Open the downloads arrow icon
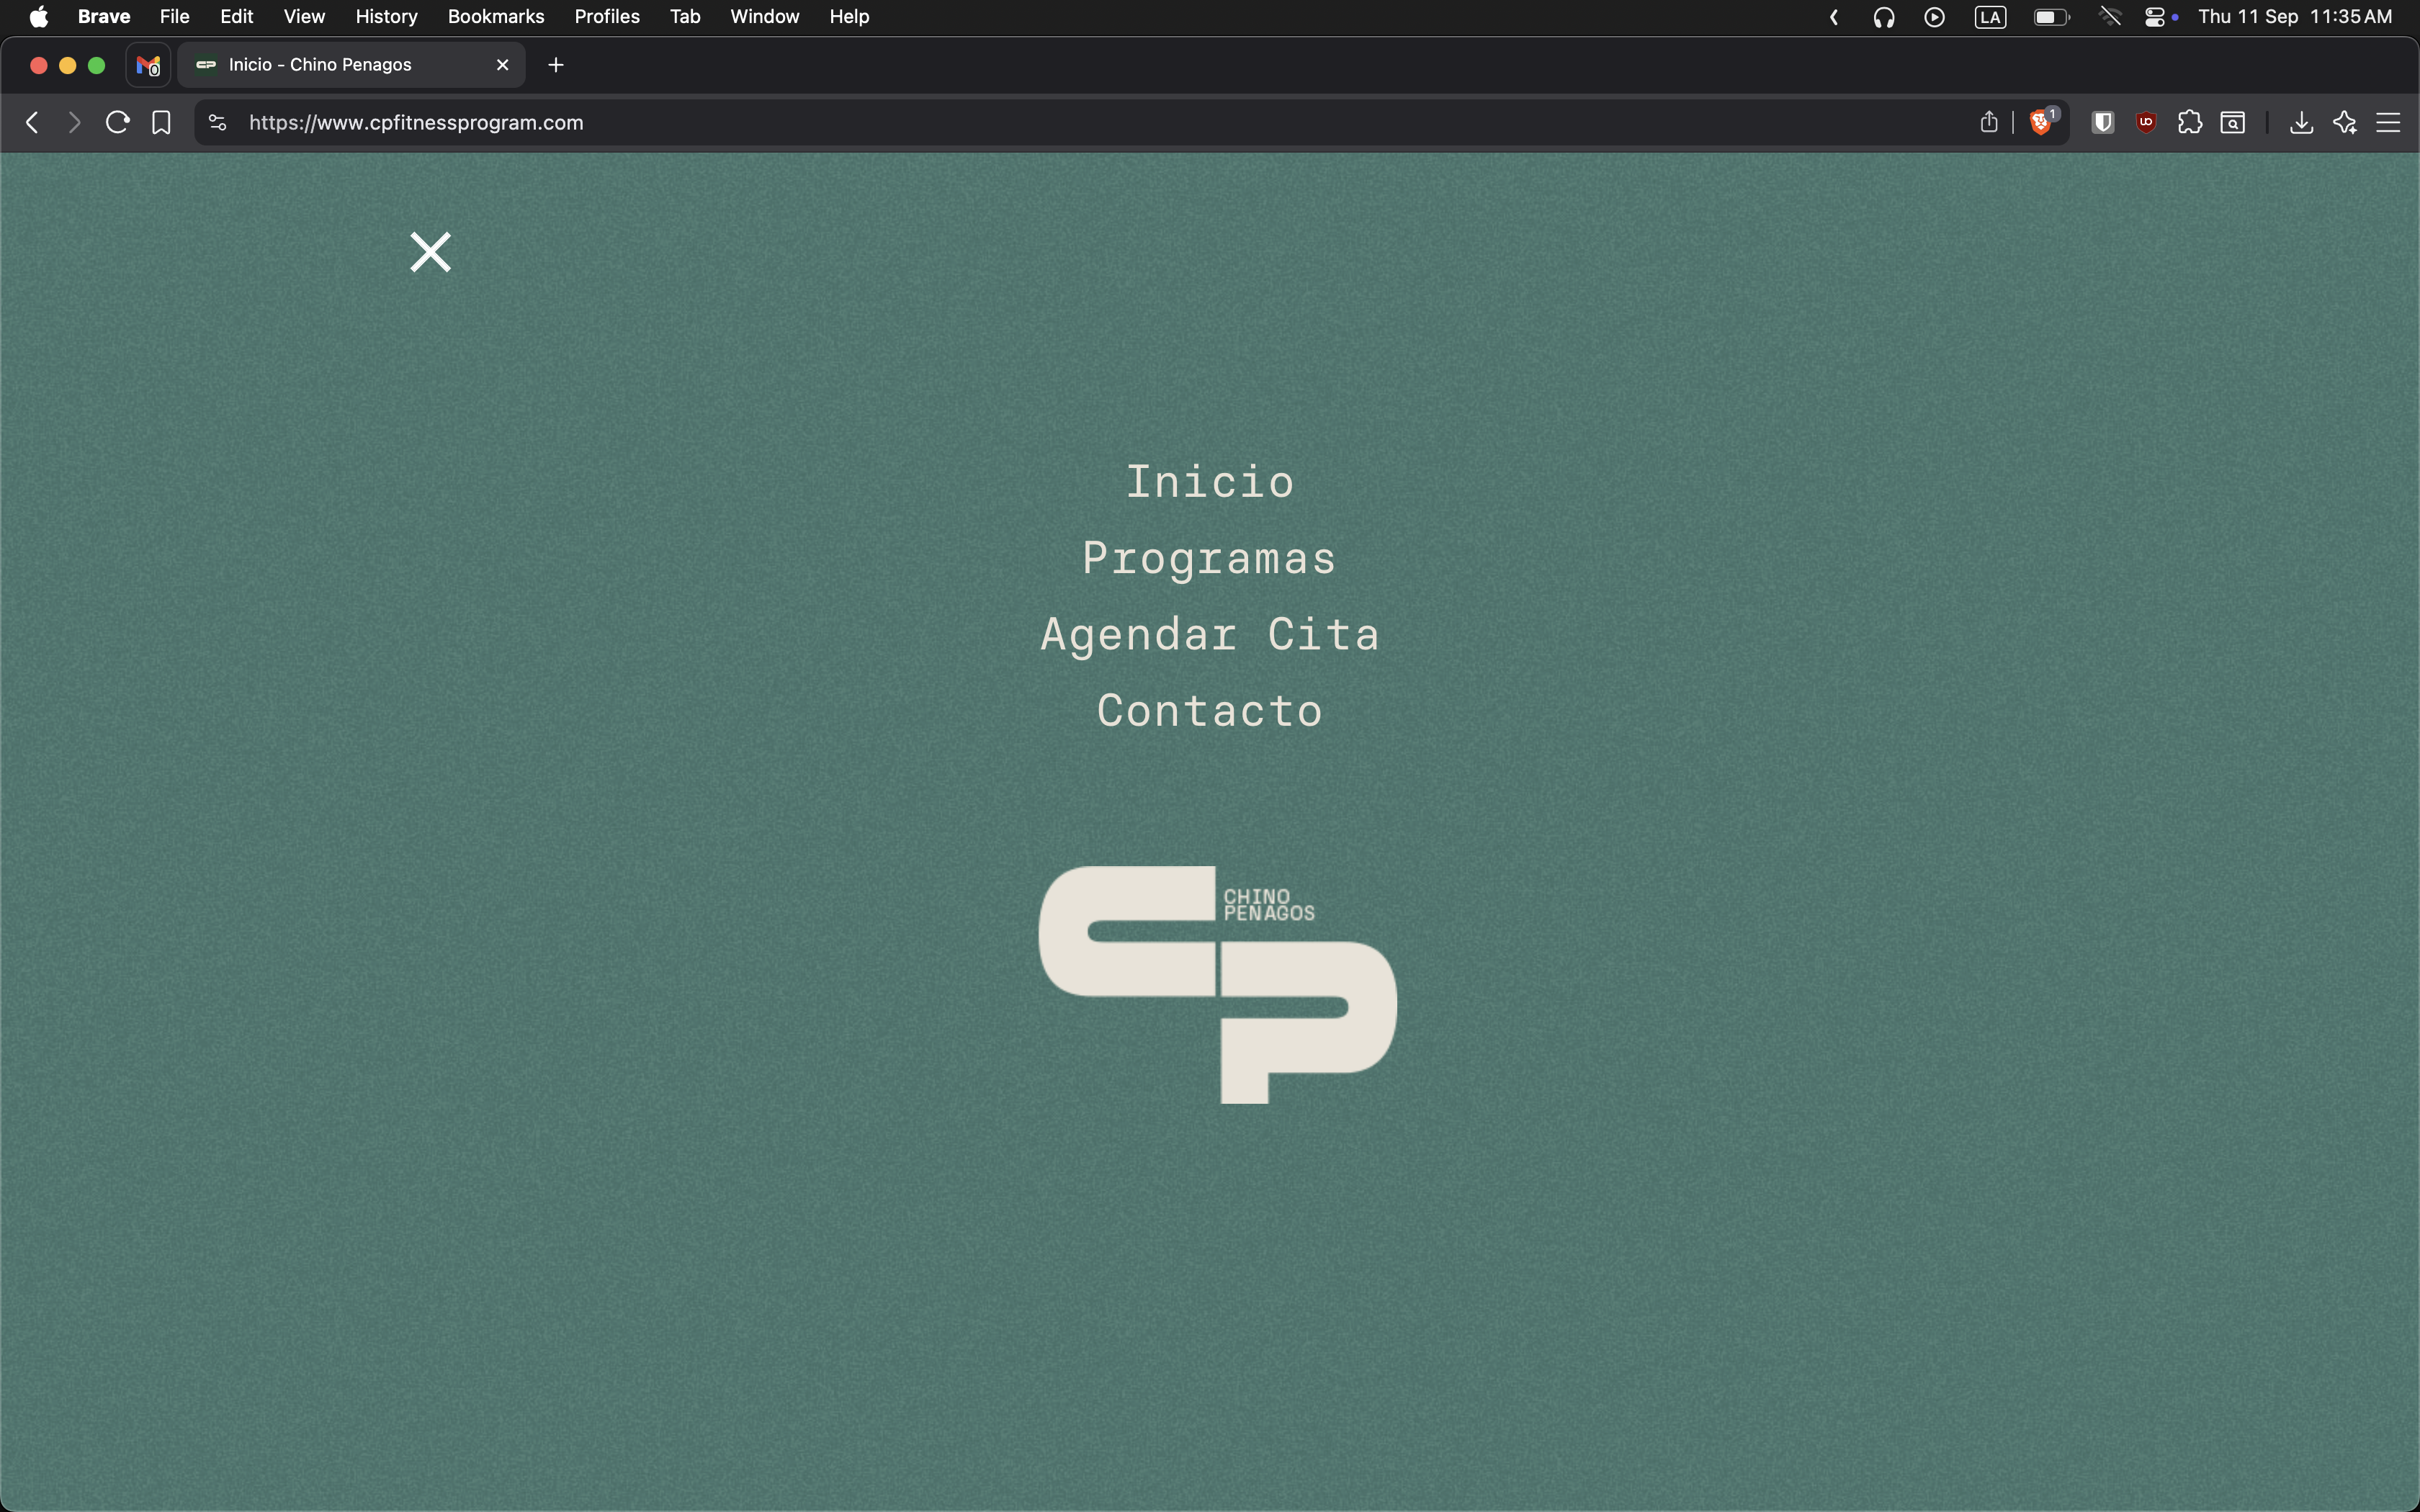This screenshot has width=2420, height=1512. (2301, 122)
